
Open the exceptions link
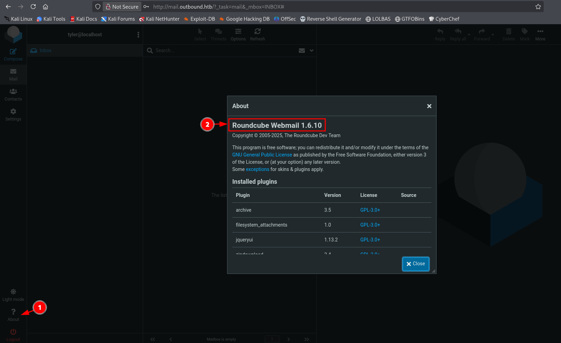tap(257, 169)
